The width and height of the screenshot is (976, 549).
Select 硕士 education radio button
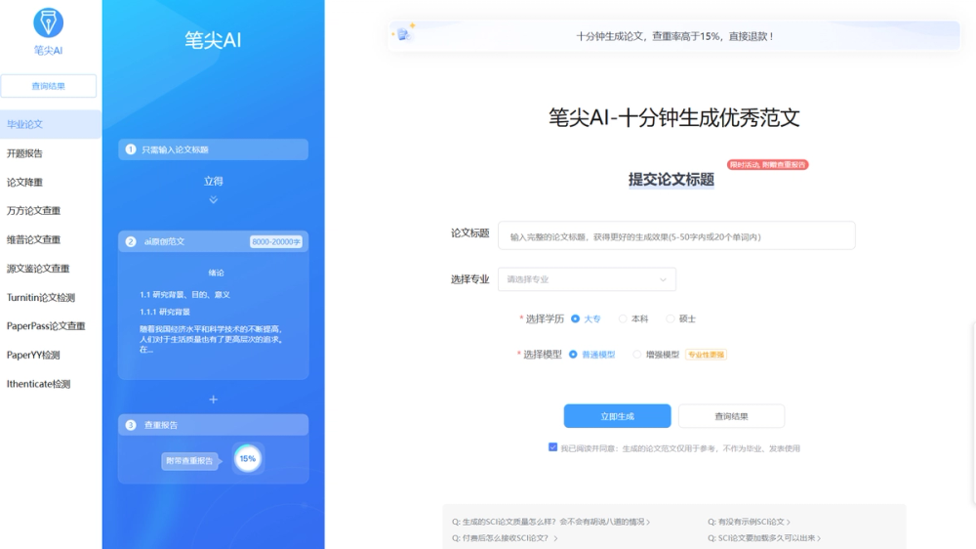(670, 319)
